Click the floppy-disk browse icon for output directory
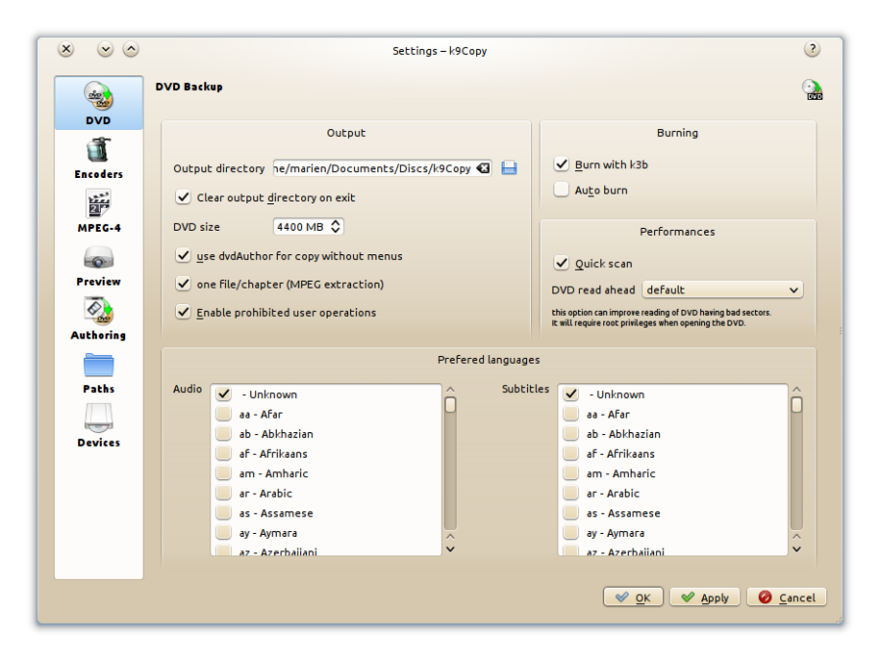 (x=509, y=168)
